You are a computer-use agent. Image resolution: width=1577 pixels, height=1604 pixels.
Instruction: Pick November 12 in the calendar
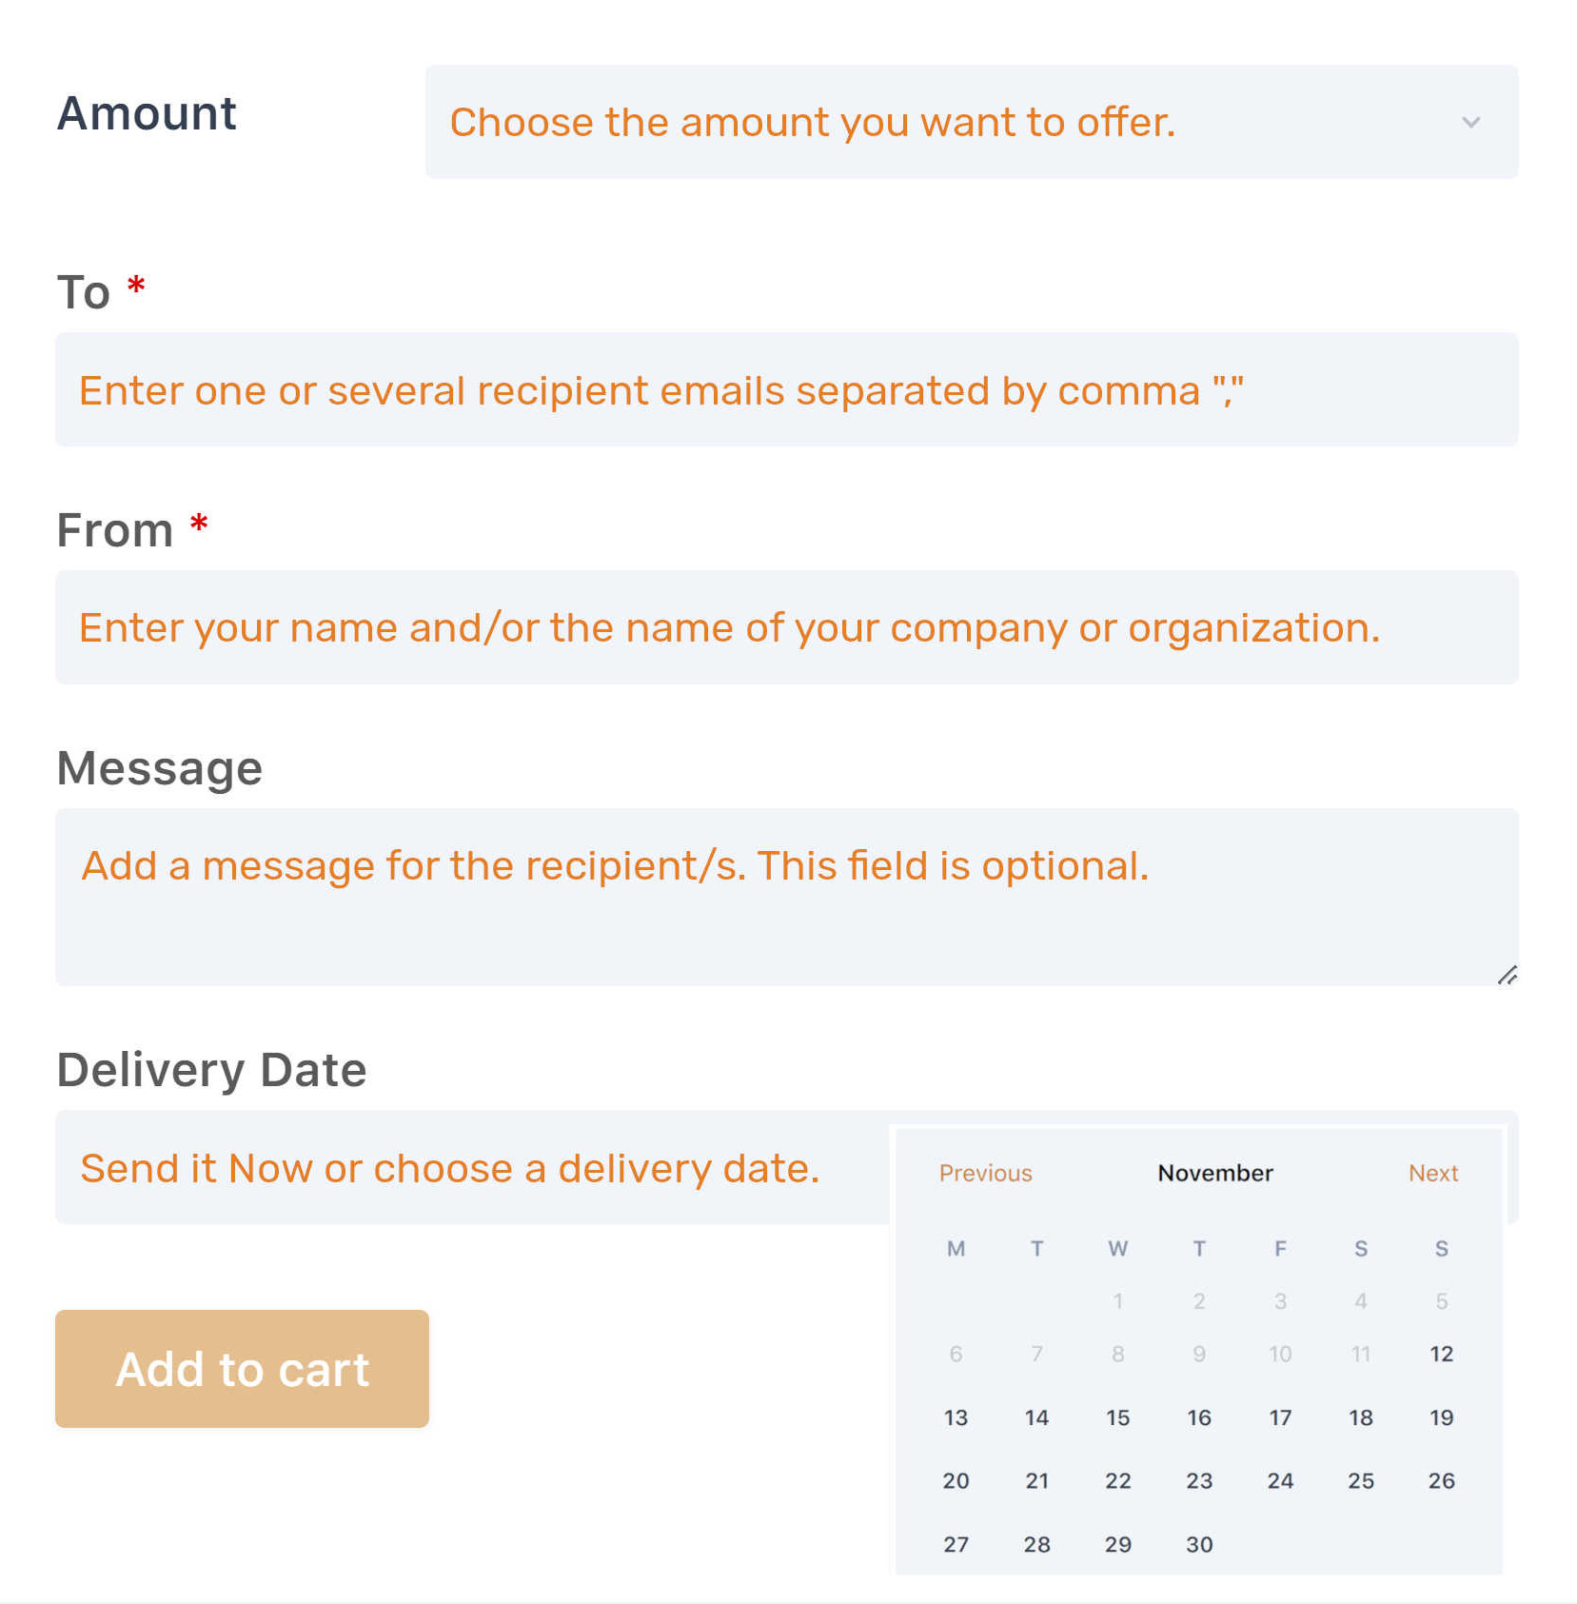point(1441,1354)
